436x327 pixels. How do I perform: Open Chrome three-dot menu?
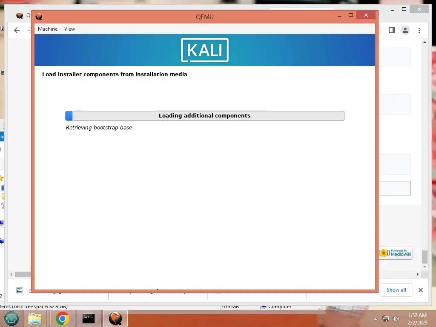tap(419, 30)
